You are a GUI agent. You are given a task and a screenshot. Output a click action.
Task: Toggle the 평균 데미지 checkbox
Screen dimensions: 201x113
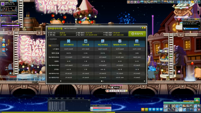click(77, 35)
